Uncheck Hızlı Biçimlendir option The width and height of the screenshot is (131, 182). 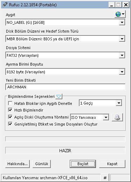(10, 110)
